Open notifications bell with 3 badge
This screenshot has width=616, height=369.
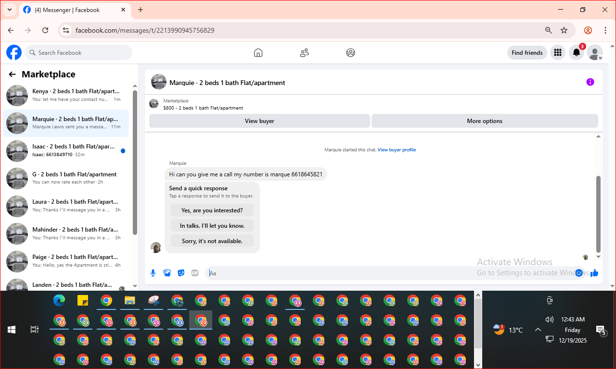[577, 53]
